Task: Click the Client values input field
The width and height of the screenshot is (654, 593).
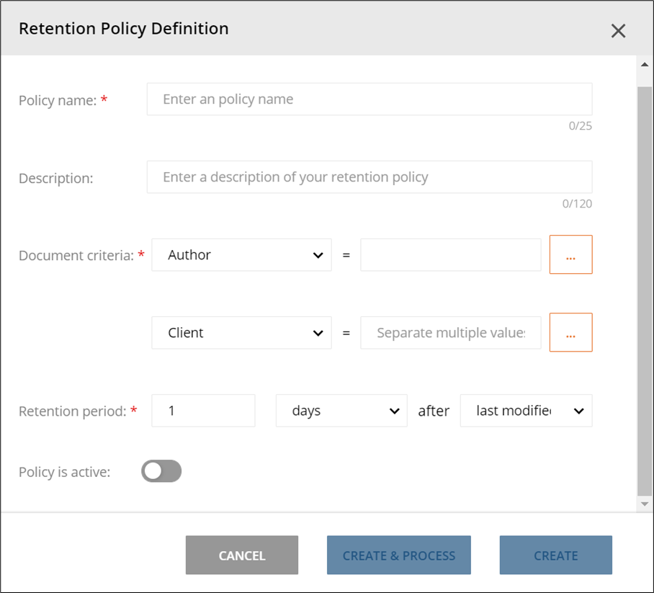Action: 450,333
